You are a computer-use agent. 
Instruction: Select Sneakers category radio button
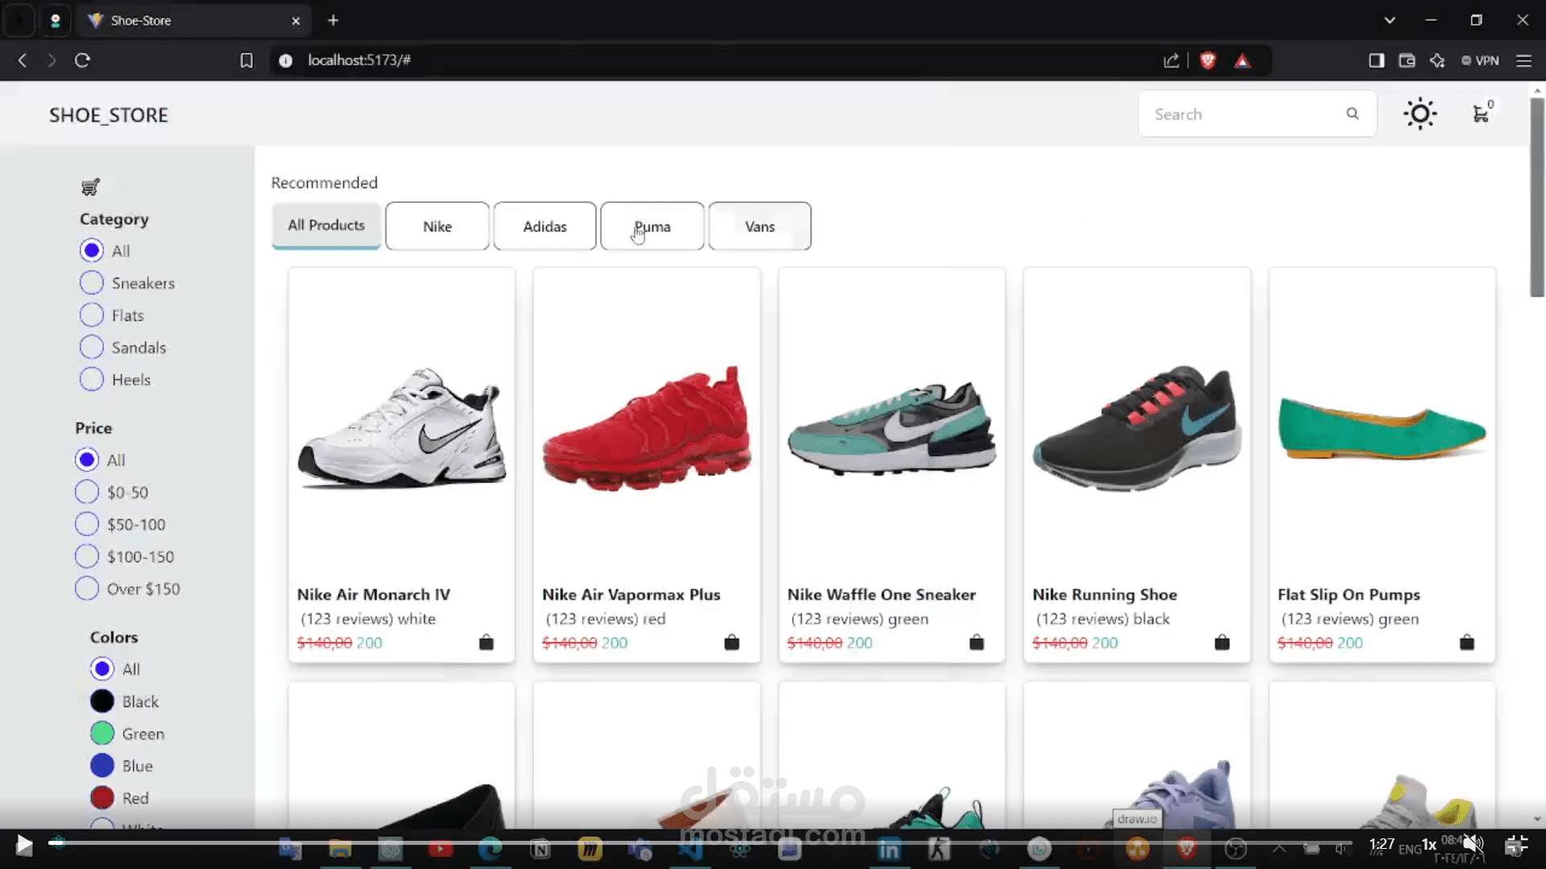[x=92, y=282]
